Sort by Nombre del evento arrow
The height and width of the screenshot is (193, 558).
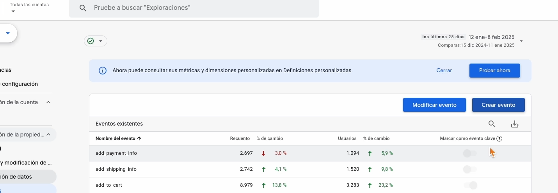tap(139, 138)
